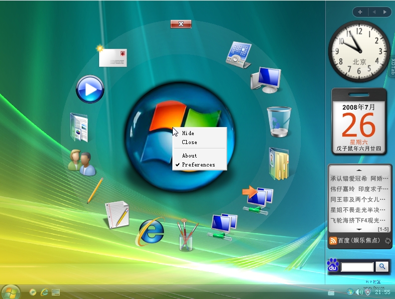The height and width of the screenshot is (299, 395).
Task: Click the XDTab side tab
Action: [393, 67]
